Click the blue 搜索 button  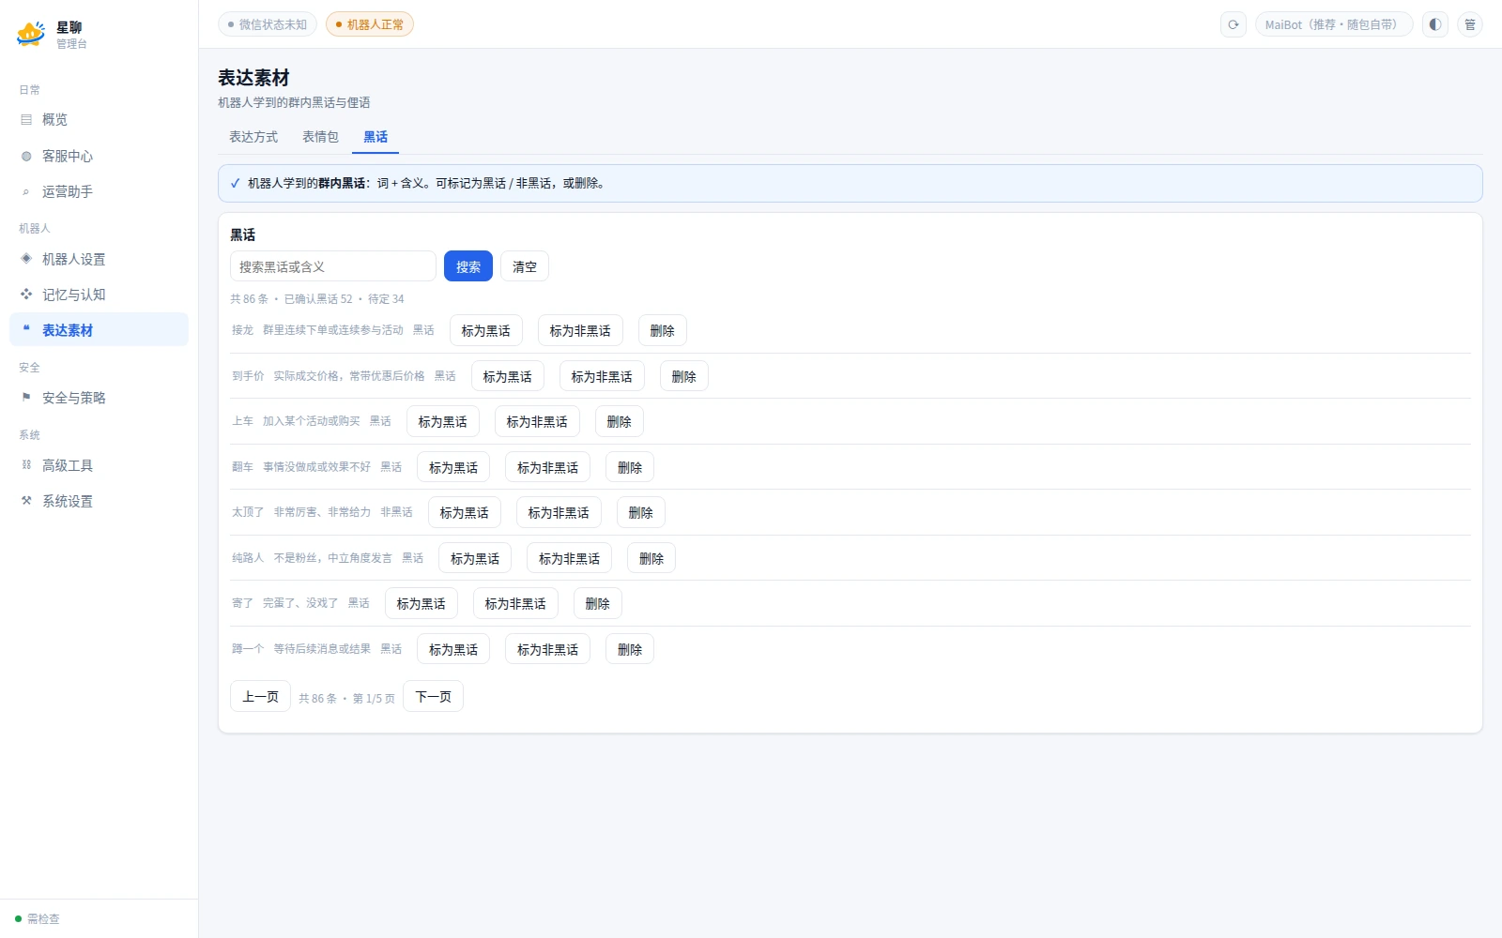pyautogui.click(x=468, y=266)
